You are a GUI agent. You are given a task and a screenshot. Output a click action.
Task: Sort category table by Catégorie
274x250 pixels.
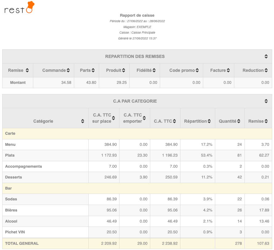83,121
